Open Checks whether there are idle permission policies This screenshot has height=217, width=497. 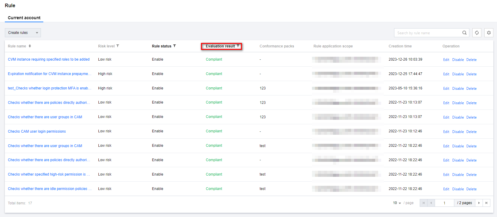[x=50, y=189]
